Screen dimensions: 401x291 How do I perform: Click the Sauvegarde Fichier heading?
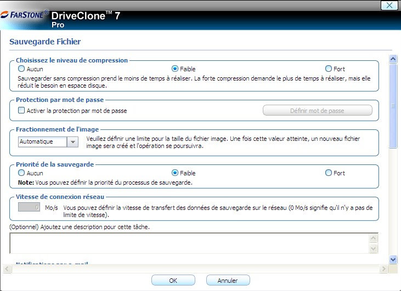pyautogui.click(x=45, y=42)
